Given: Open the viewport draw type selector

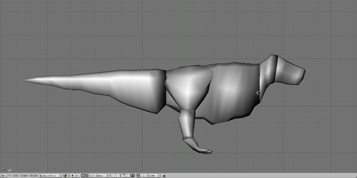Looking at the screenshot, I should pos(66,175).
